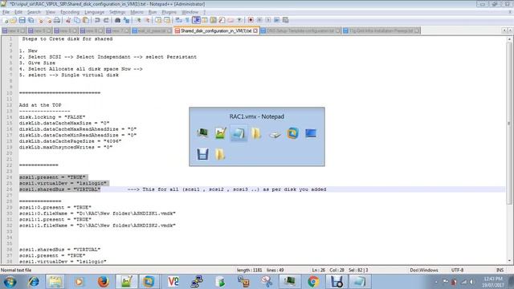Choose the VMware icon in task switcher
The width and height of the screenshot is (514, 289).
click(292, 133)
